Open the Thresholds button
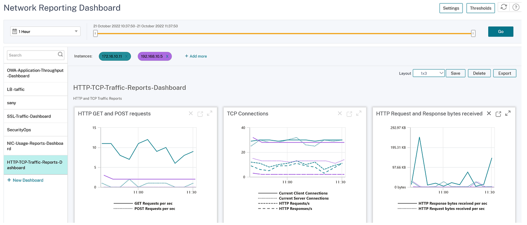The image size is (527, 225). coord(481,8)
